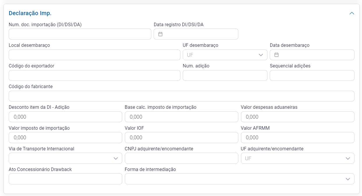Collapse the Declaração Imp. section chevron
This screenshot has height=196, width=362.
point(352,13)
